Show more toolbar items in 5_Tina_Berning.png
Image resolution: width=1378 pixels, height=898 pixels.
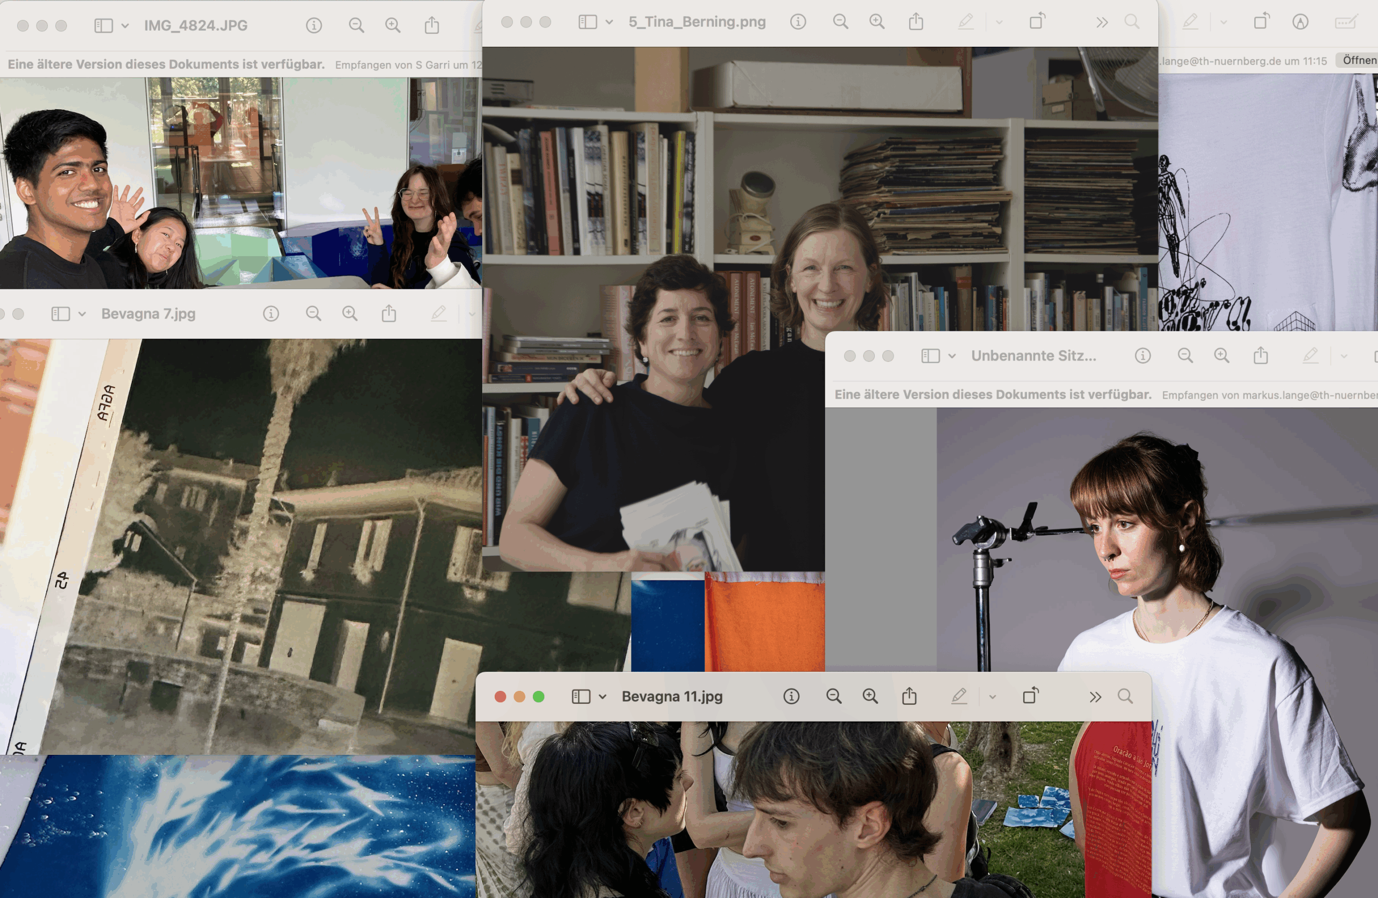(1102, 22)
